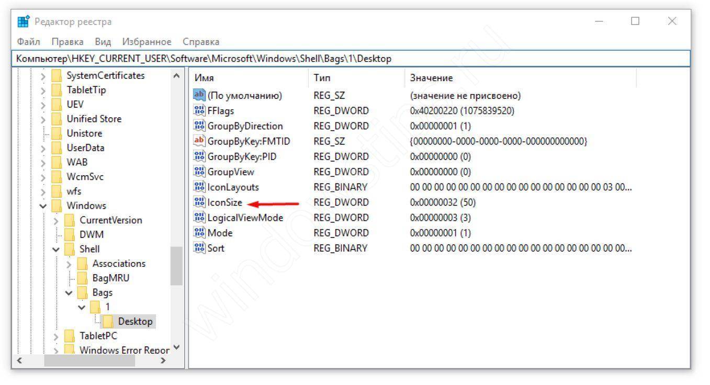Expand the CurrentVersion tree node
The width and height of the screenshot is (710, 385).
coord(57,220)
